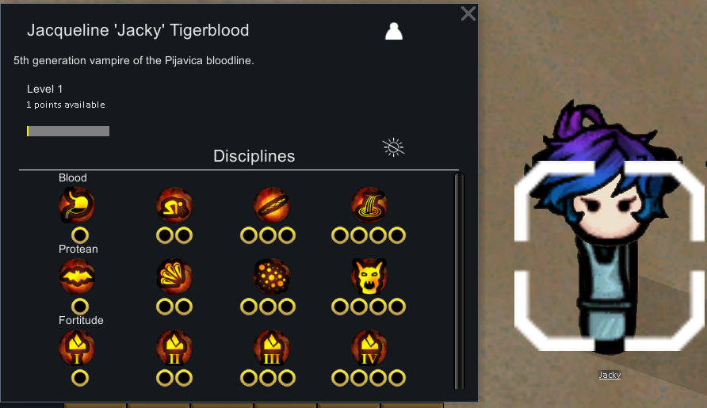
Task: Click the second Blood discipline icon
Action: [174, 205]
